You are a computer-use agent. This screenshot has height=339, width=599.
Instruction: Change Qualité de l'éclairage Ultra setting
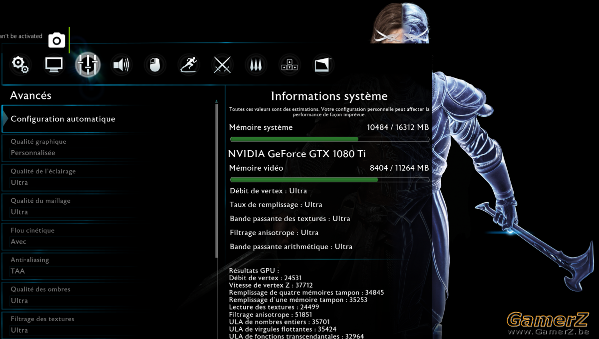pyautogui.click(x=109, y=177)
